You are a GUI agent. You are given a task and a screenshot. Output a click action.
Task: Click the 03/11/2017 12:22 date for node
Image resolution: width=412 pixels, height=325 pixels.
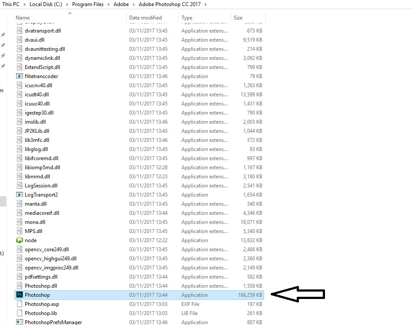point(148,240)
